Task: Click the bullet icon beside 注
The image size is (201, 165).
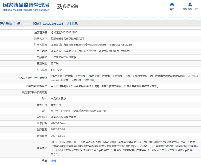Action: tap(43, 160)
